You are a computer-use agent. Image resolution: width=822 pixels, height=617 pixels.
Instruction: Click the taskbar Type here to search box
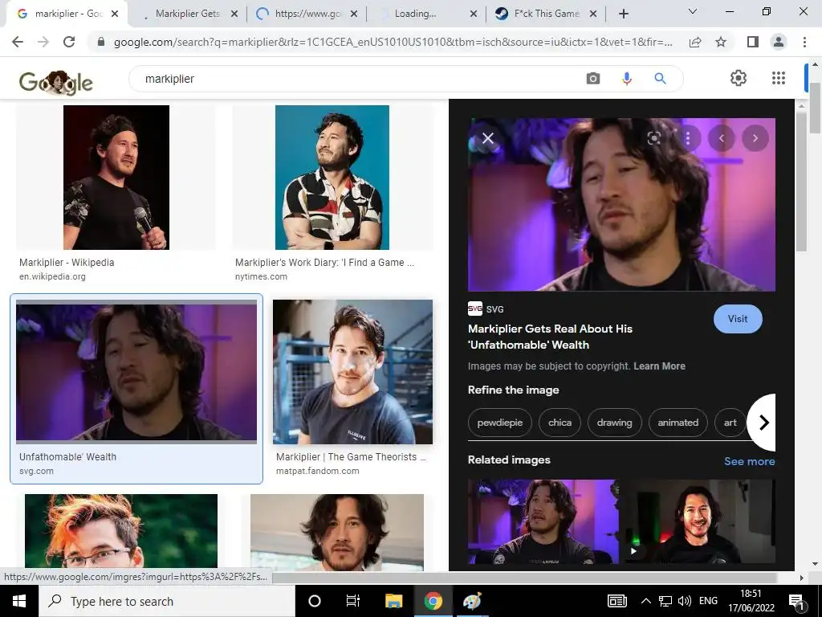pos(167,601)
